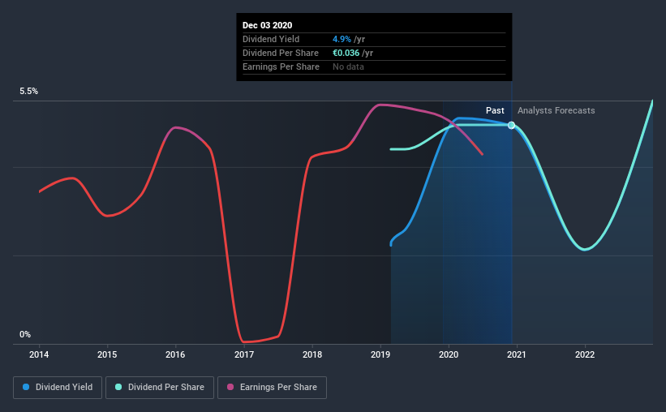This screenshot has width=666, height=412.
Task: Select the 2018 x-axis label
Action: (x=312, y=354)
